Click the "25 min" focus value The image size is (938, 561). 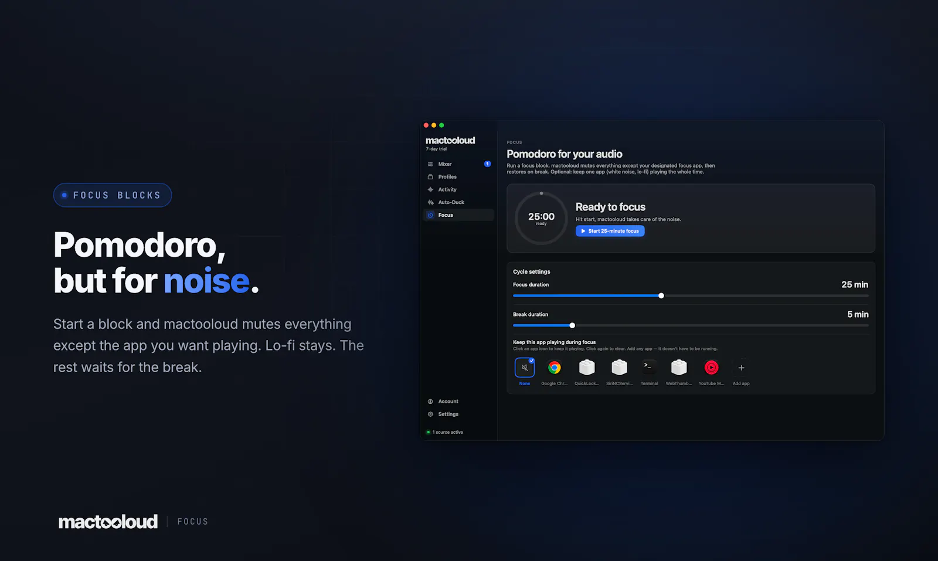tap(855, 285)
